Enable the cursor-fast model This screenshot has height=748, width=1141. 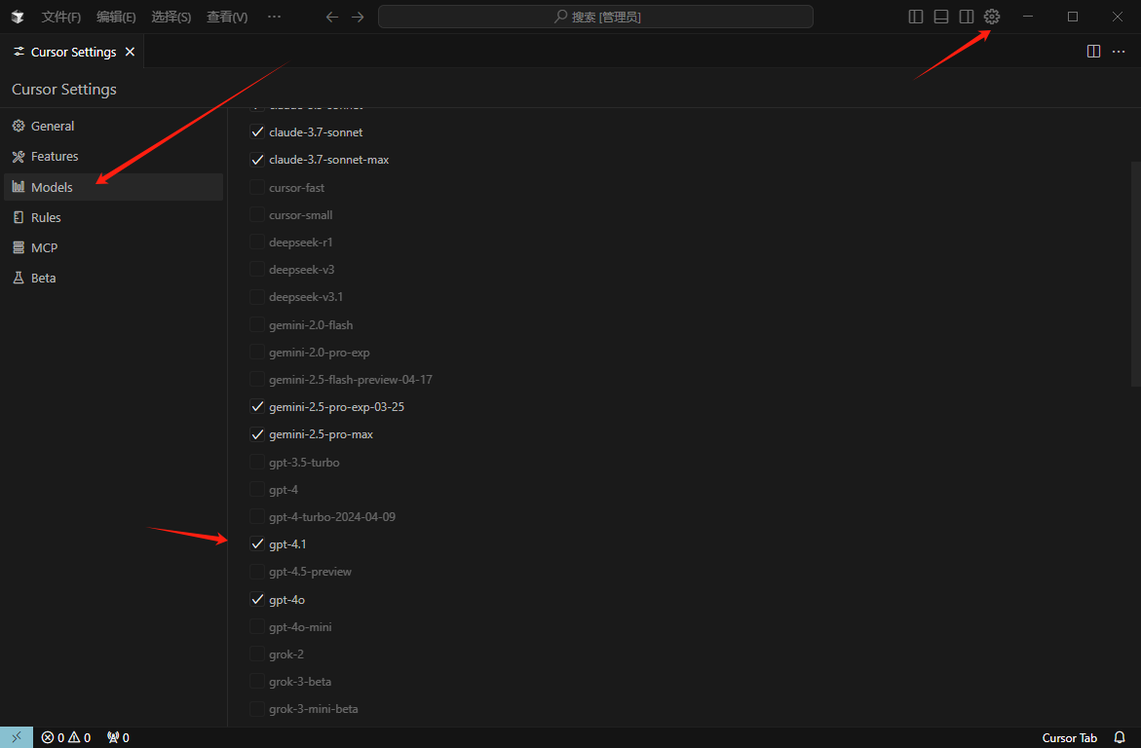[x=257, y=187]
